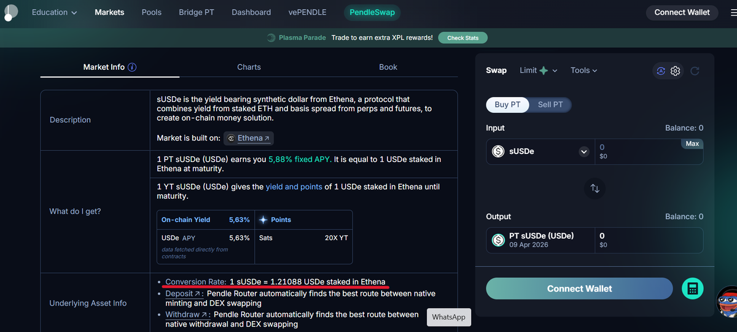Click the header Connect Wallet button

682,12
